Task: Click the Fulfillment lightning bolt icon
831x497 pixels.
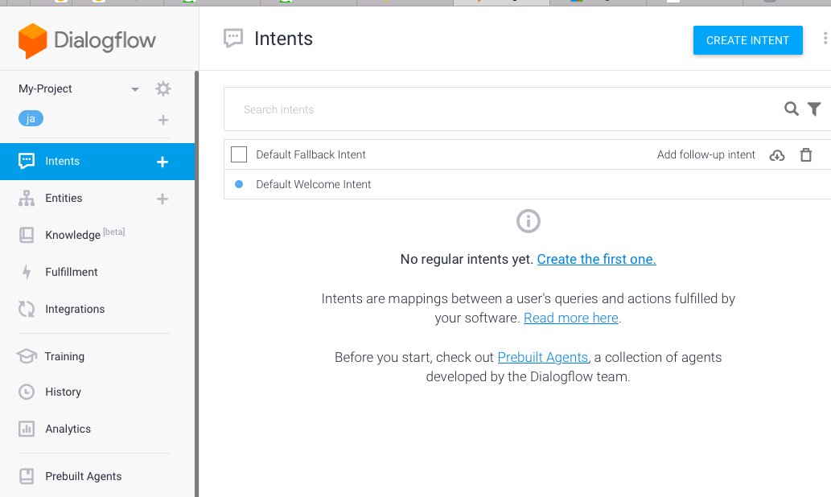Action: (27, 272)
